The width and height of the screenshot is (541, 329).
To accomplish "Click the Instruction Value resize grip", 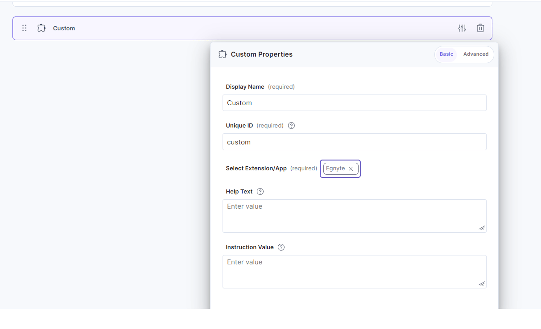I will (x=482, y=284).
